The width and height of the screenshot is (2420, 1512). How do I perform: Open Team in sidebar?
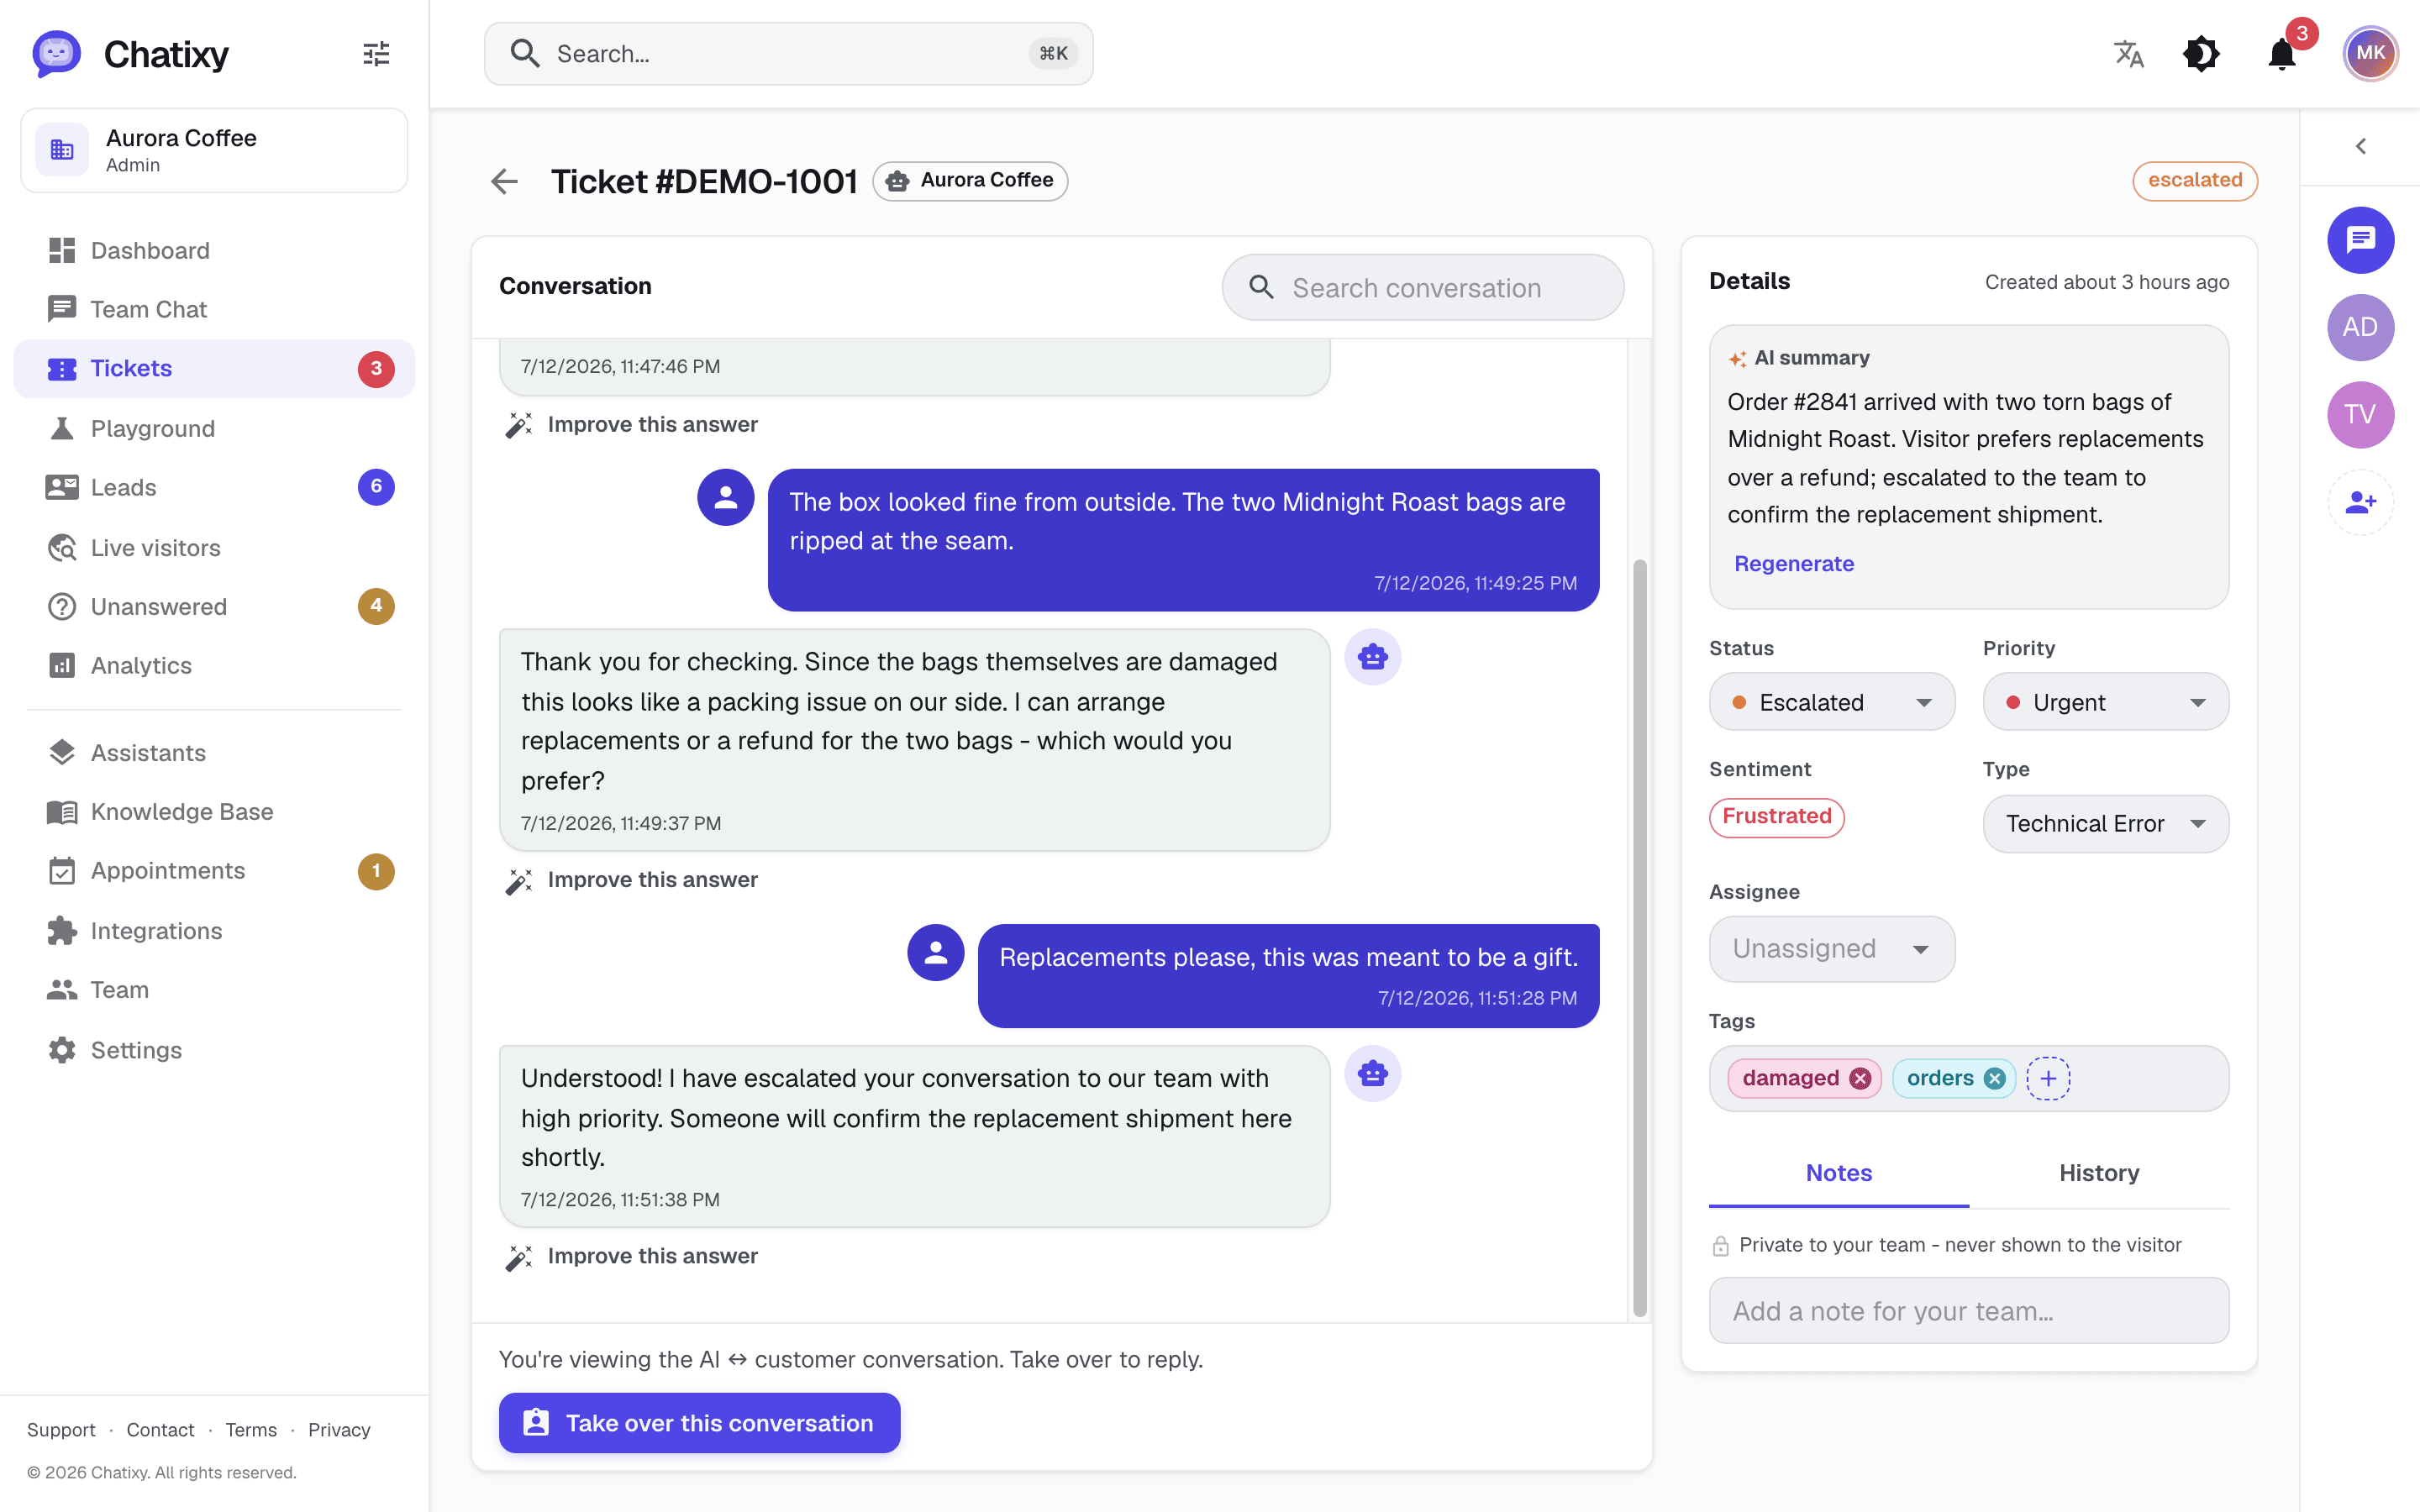[x=214, y=989]
